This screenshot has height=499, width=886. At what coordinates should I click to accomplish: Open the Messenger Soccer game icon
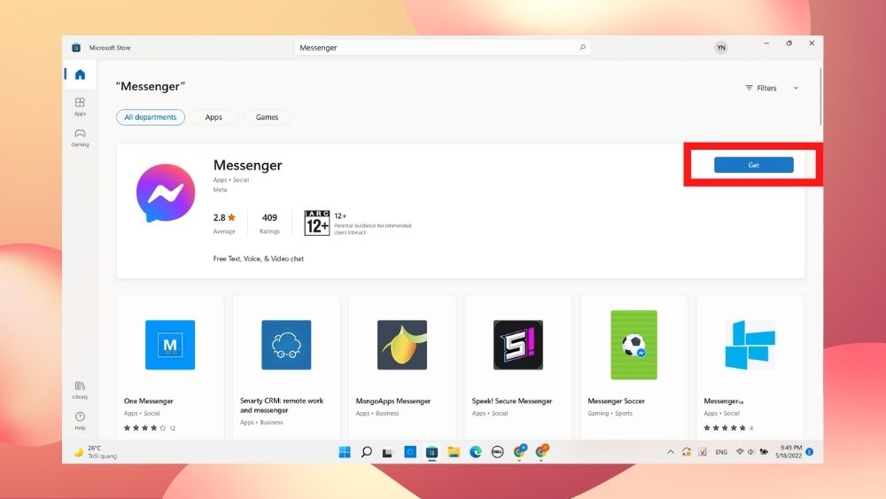(634, 345)
